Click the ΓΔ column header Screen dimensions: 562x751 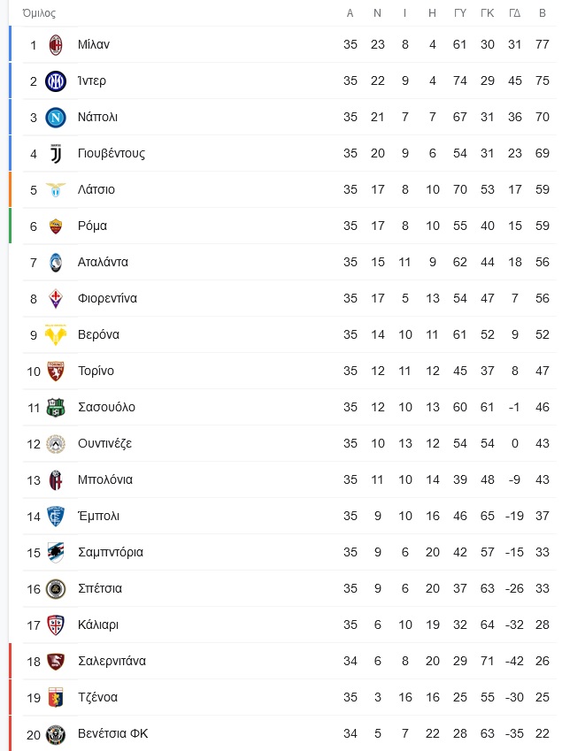click(x=514, y=13)
